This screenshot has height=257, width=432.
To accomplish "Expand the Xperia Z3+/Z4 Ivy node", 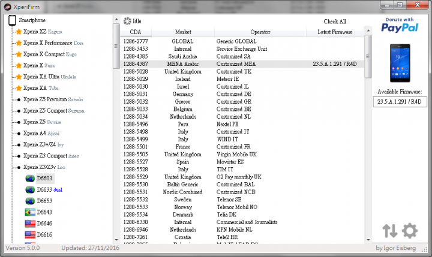I will coord(19,145).
